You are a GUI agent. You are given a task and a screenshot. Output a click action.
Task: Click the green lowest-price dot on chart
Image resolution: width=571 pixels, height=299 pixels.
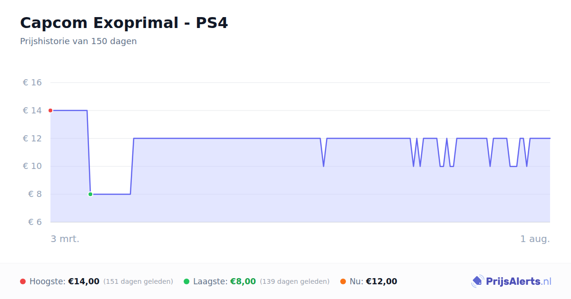click(x=90, y=194)
